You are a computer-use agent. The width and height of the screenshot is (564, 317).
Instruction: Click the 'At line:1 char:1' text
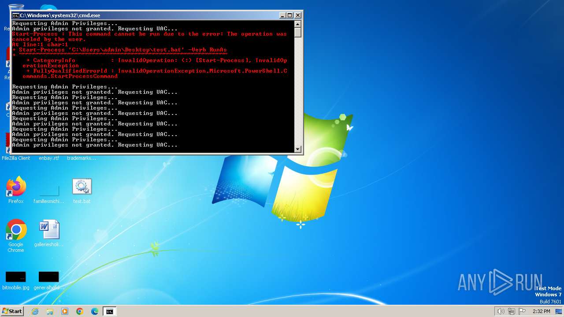point(40,44)
